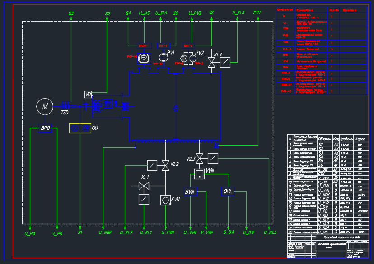This screenshot has width=374, height=264.
Task: Click the U_MS signal label
Action: pyautogui.click(x=144, y=14)
